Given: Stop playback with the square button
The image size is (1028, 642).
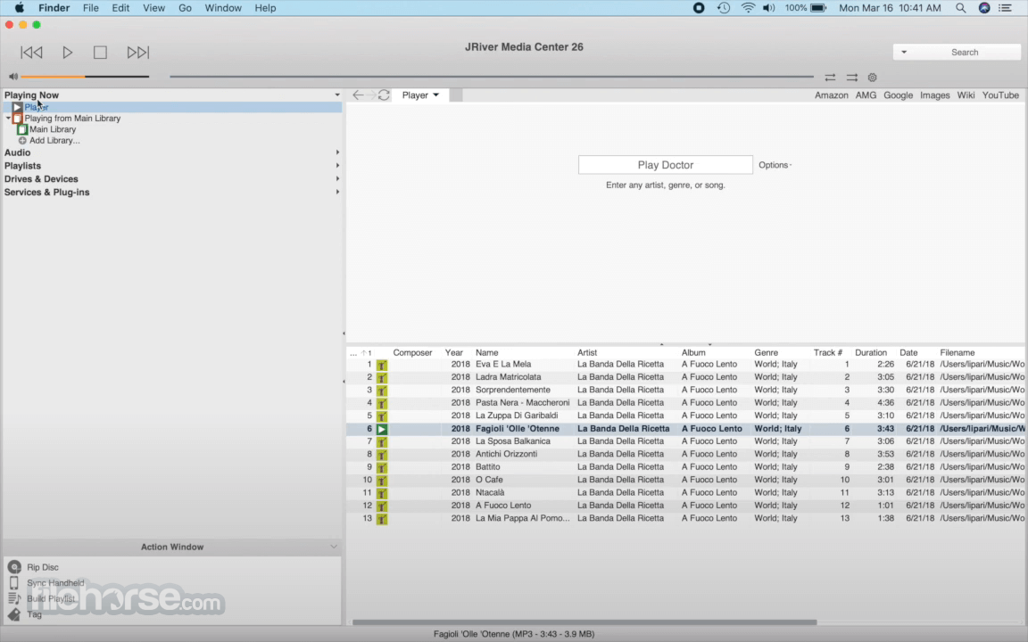Looking at the screenshot, I should tap(100, 53).
